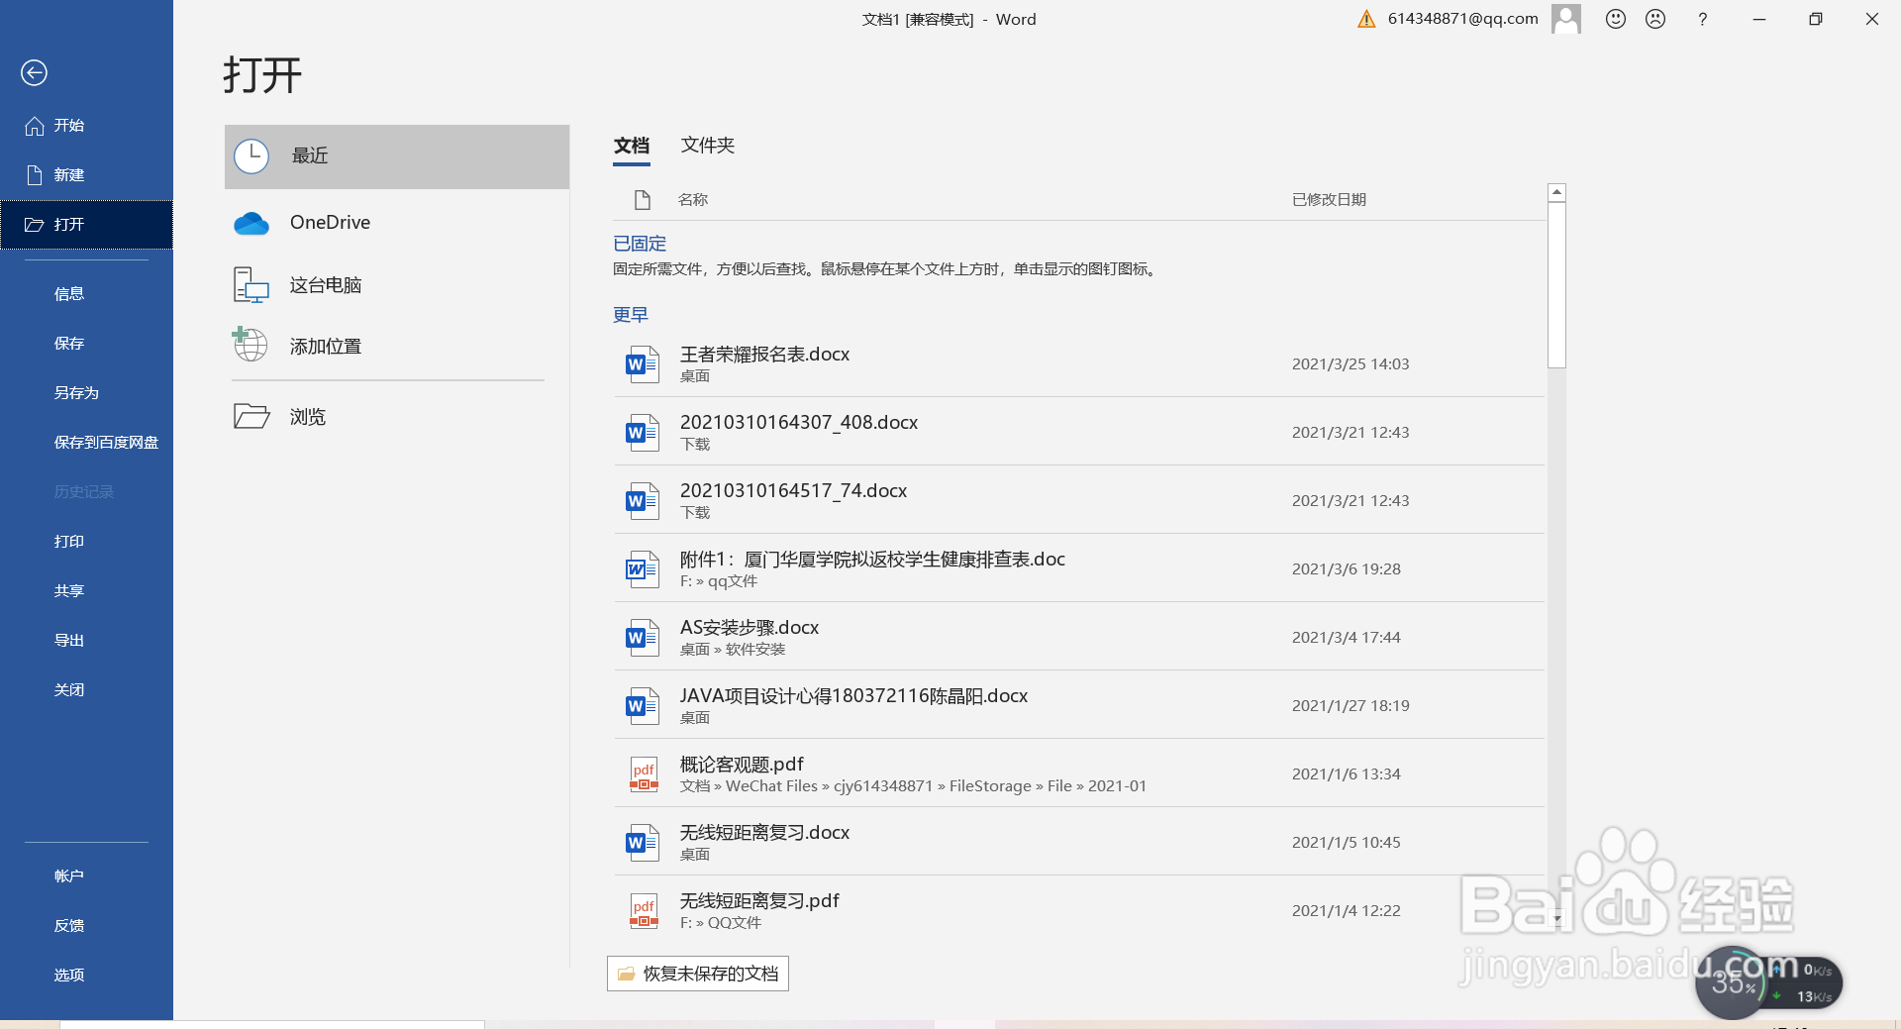Viewport: 1901px width, 1029px height.
Task: Click the PDF icon of 概论客观题.pdf
Action: (x=644, y=773)
